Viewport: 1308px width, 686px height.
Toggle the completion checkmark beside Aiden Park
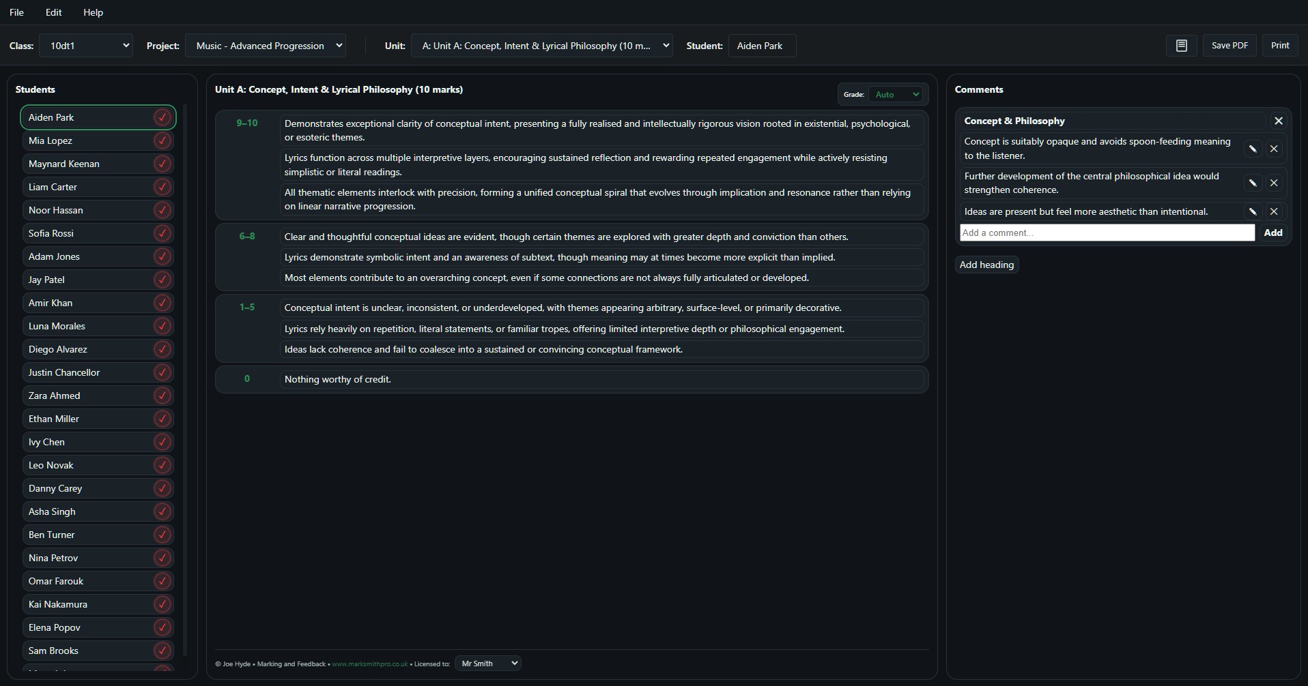[x=161, y=117]
